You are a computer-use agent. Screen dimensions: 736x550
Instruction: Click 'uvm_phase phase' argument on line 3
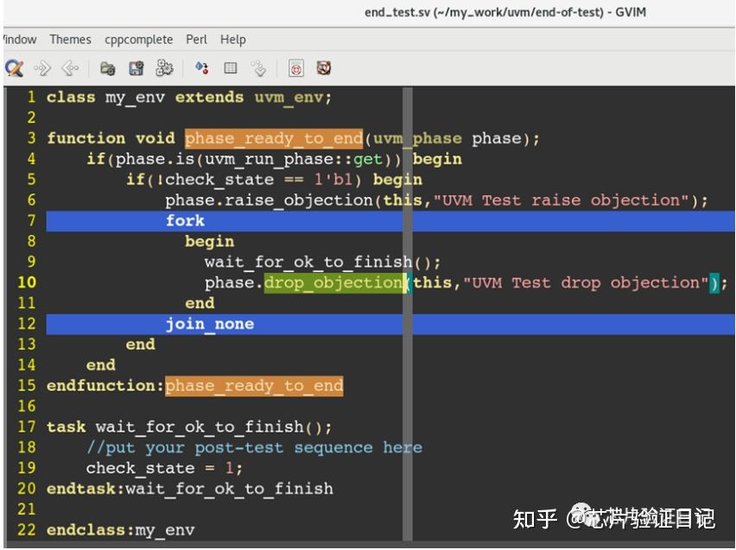[x=447, y=139]
